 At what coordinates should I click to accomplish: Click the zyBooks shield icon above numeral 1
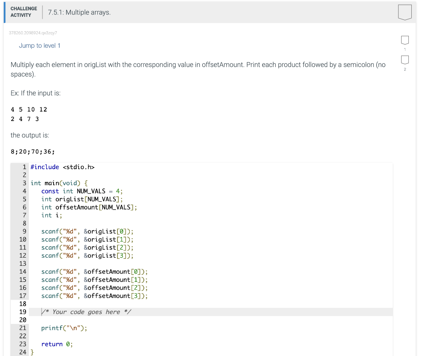(405, 40)
